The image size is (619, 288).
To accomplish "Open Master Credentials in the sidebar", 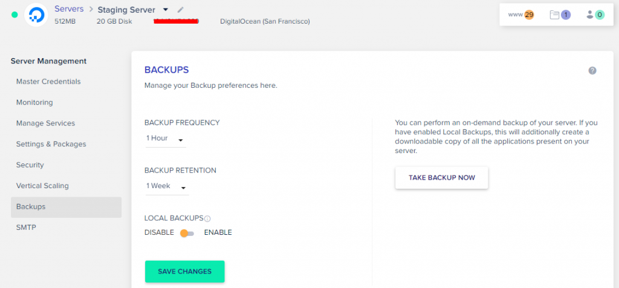I will [x=48, y=82].
